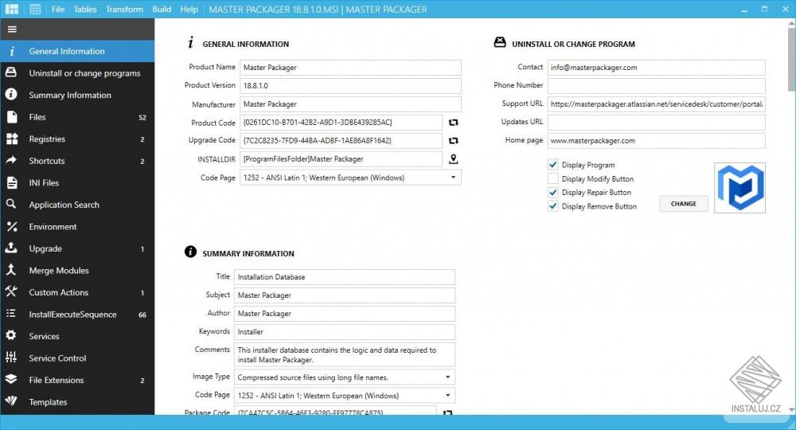Open the General Information Code Page dropdown
This screenshot has height=430, width=796.
click(x=454, y=178)
